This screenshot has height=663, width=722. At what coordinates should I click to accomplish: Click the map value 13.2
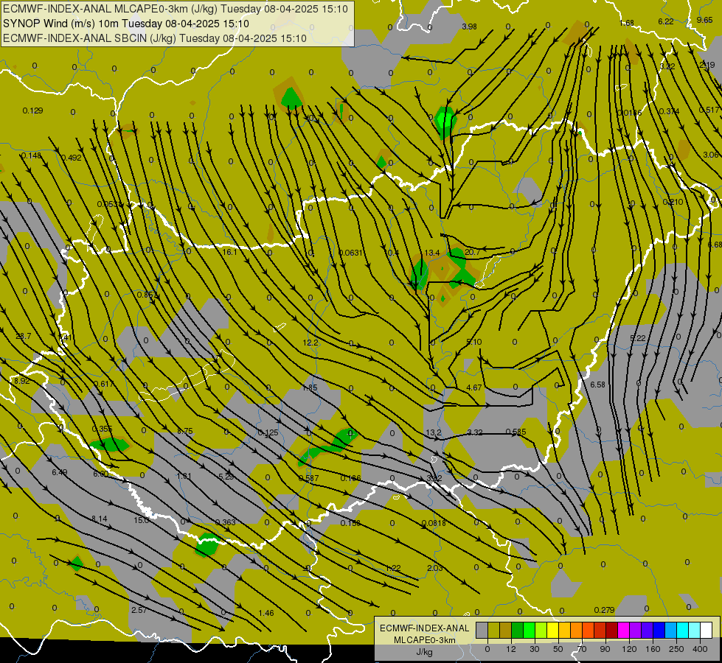pyautogui.click(x=434, y=432)
